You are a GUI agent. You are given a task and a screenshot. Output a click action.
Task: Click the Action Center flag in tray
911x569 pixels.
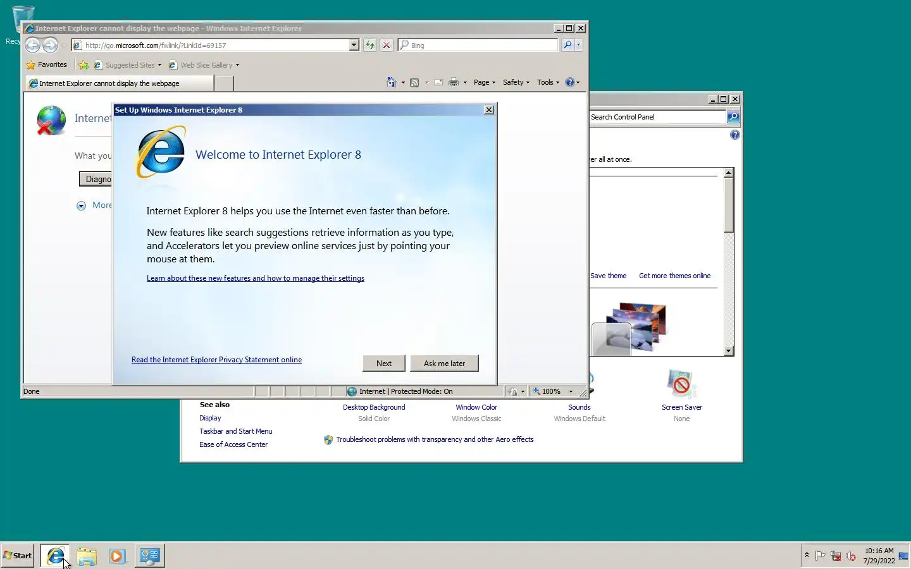(x=821, y=556)
